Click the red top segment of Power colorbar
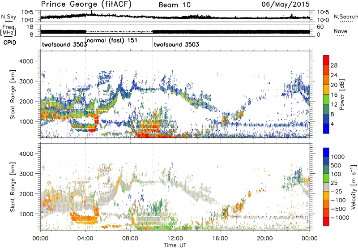Viewport: 358px width, 248px height. (x=326, y=60)
